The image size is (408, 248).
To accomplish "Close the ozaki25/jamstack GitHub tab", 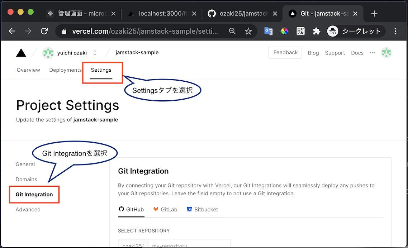I will (275, 14).
